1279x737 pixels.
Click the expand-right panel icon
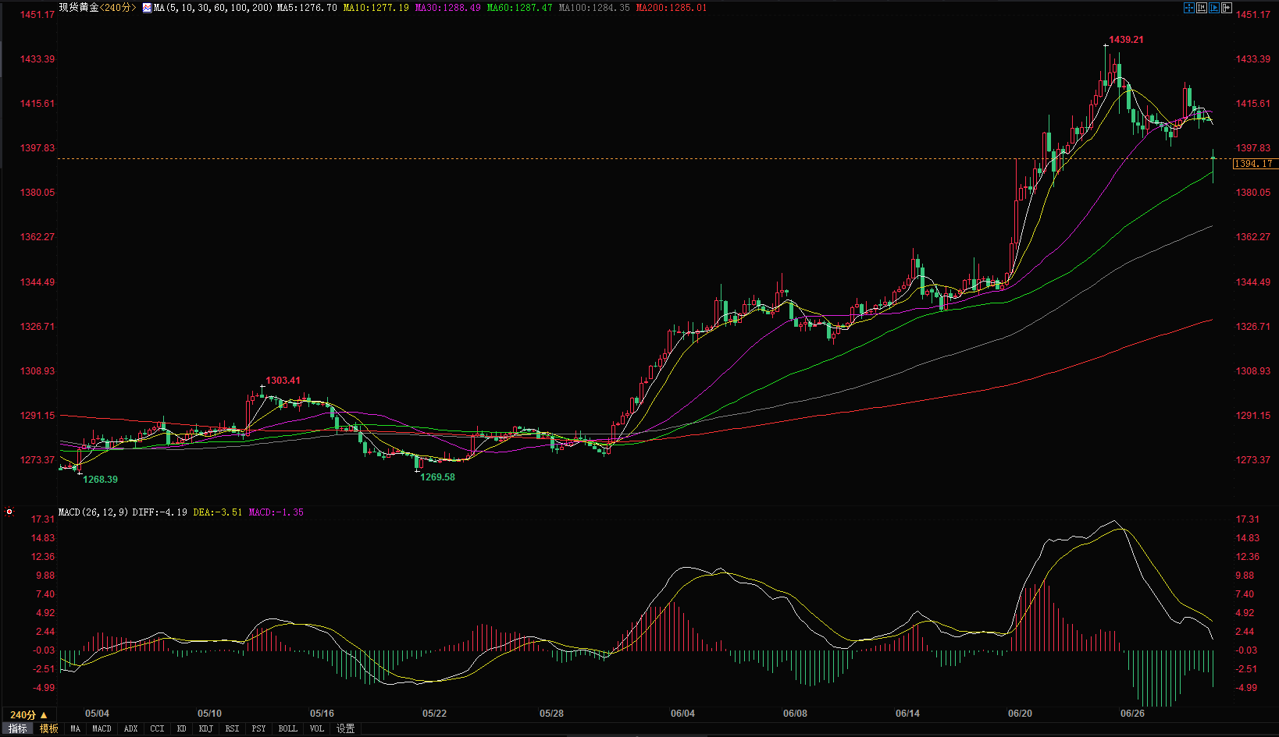(1227, 8)
